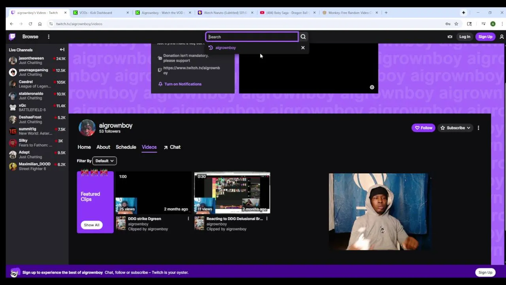Select aigrownboy recent search suggestion
506x285 pixels.
point(225,48)
